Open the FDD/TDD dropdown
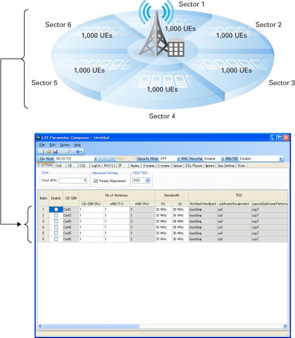The image size is (295, 338). (148, 180)
